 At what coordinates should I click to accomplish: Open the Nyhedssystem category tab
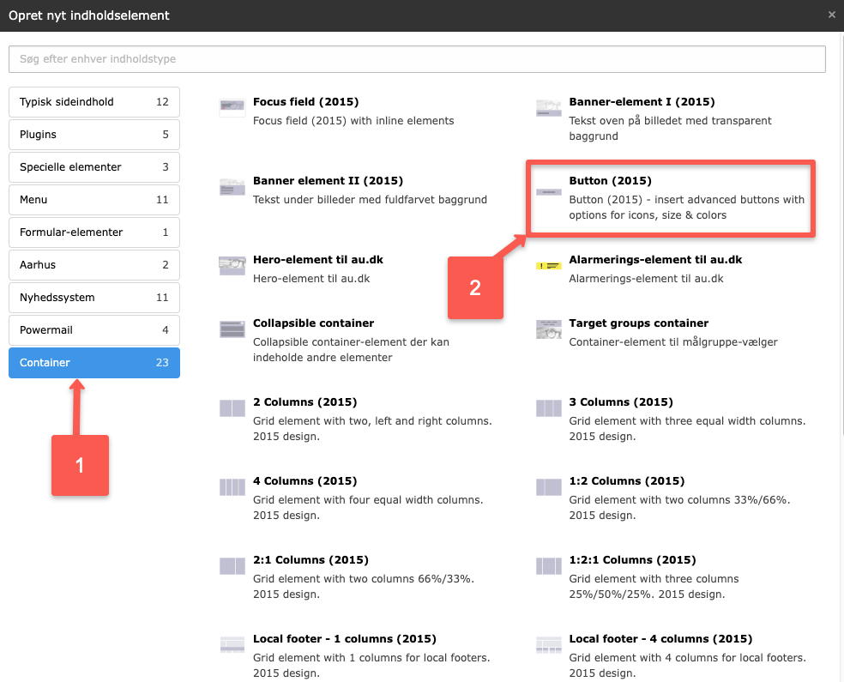coord(94,298)
